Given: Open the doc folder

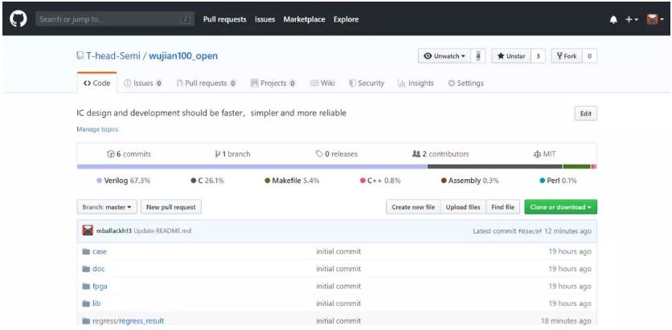Looking at the screenshot, I should (99, 269).
